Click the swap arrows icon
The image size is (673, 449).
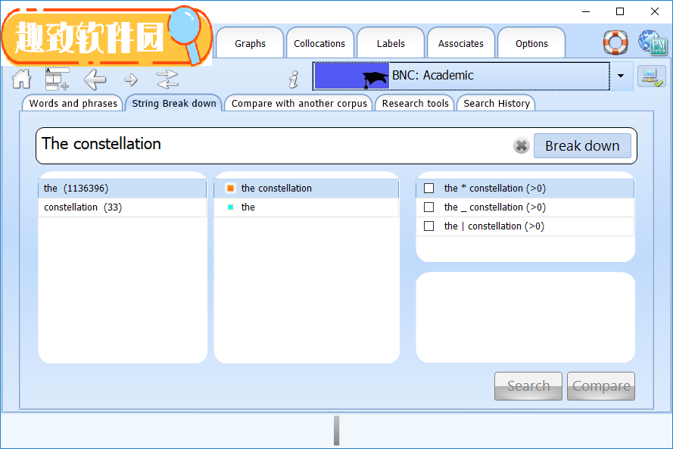pos(167,79)
